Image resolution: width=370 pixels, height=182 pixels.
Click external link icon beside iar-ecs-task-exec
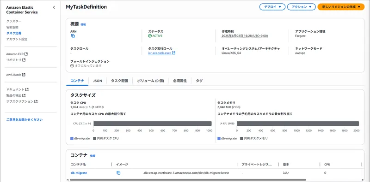174,53
